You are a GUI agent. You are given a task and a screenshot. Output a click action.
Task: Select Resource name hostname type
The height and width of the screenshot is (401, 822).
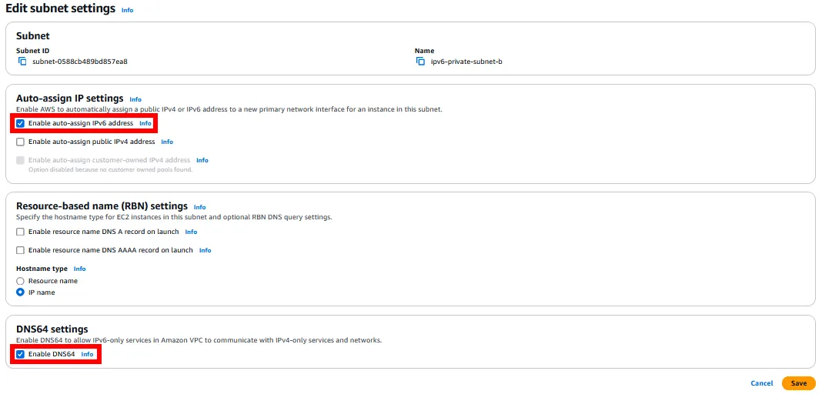coord(21,281)
